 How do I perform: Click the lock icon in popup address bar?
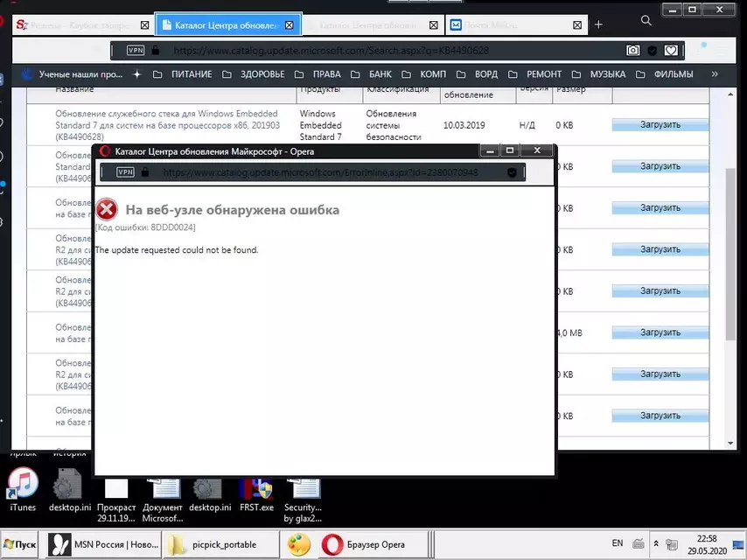(x=145, y=171)
